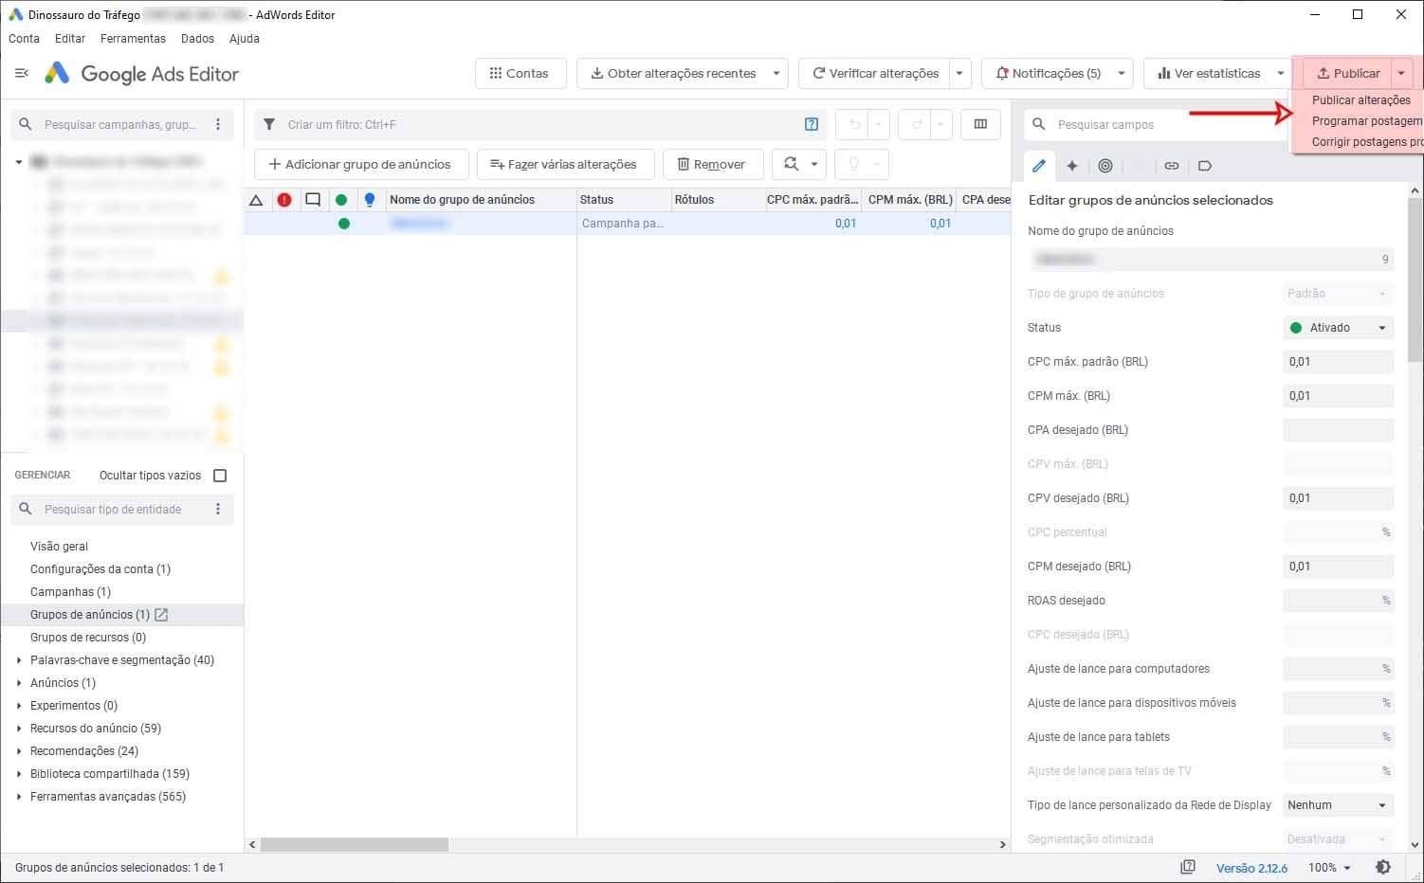Viewport: 1424px width, 883px height.
Task: Sort by the warning triangle column
Action: coord(256,200)
